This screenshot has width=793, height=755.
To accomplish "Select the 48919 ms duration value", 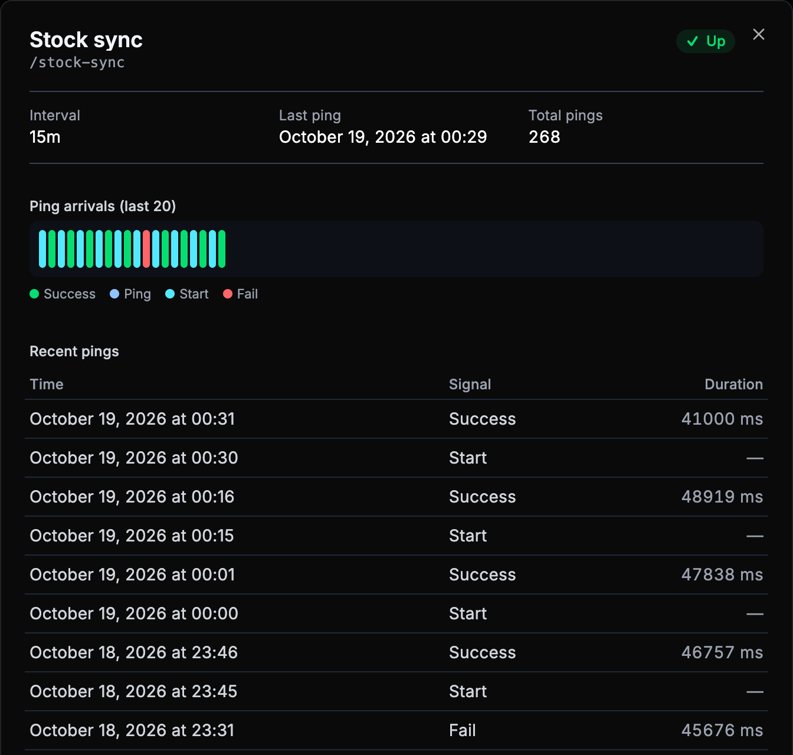I will tap(722, 497).
